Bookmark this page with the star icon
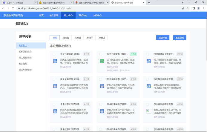Image resolution: width=207 pixels, height=132 pixels. [x=188, y=8]
